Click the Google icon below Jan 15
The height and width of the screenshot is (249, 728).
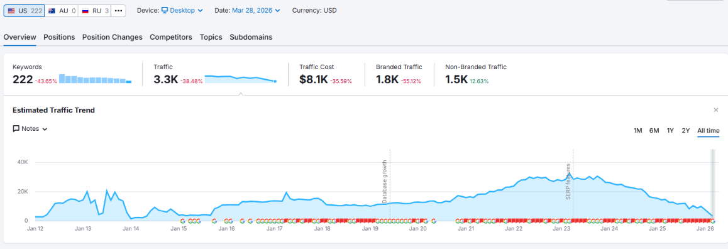point(182,221)
